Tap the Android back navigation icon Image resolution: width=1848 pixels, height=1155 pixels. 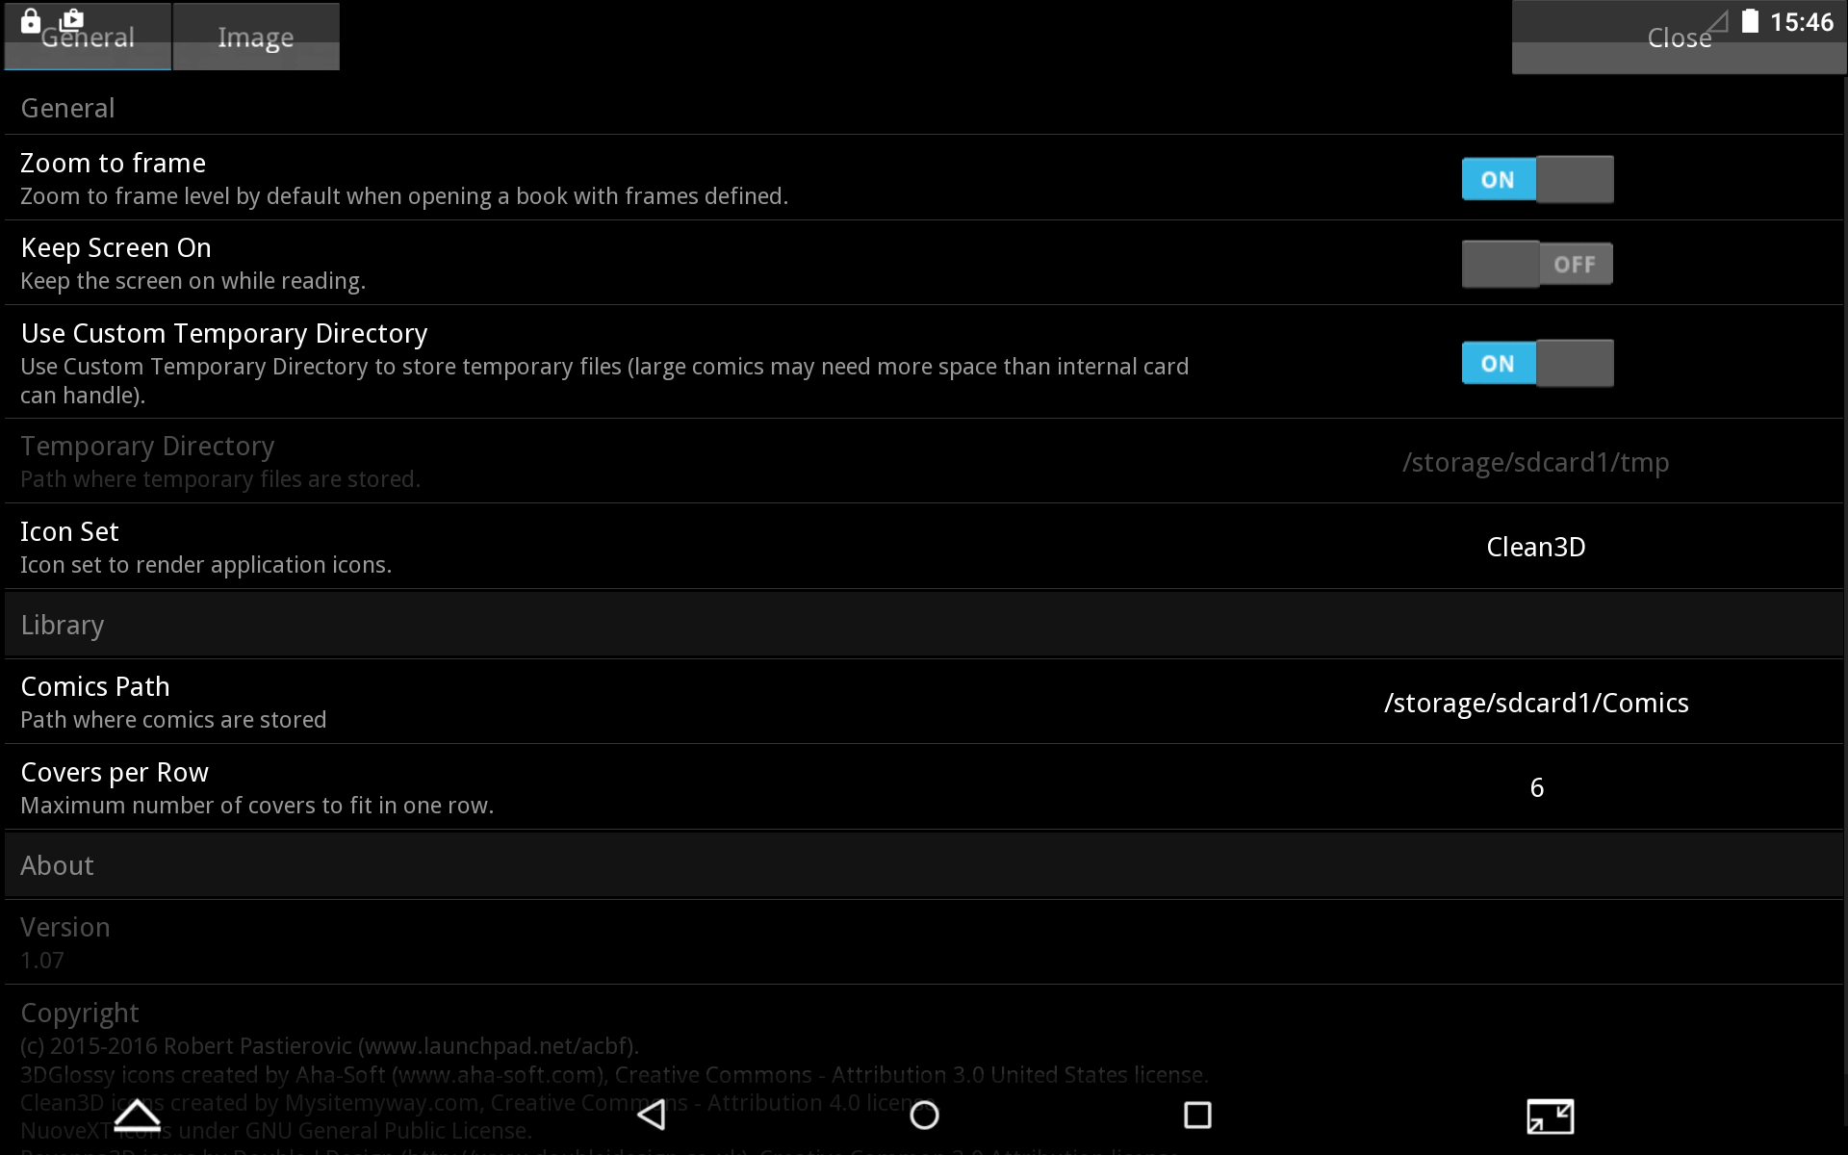652,1115
